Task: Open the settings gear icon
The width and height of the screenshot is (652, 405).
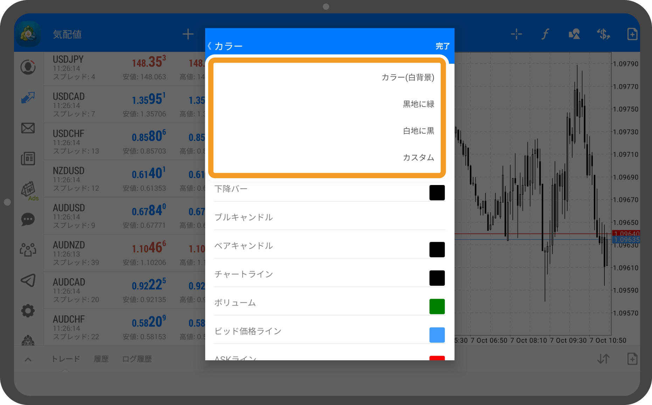Action: coord(28,311)
